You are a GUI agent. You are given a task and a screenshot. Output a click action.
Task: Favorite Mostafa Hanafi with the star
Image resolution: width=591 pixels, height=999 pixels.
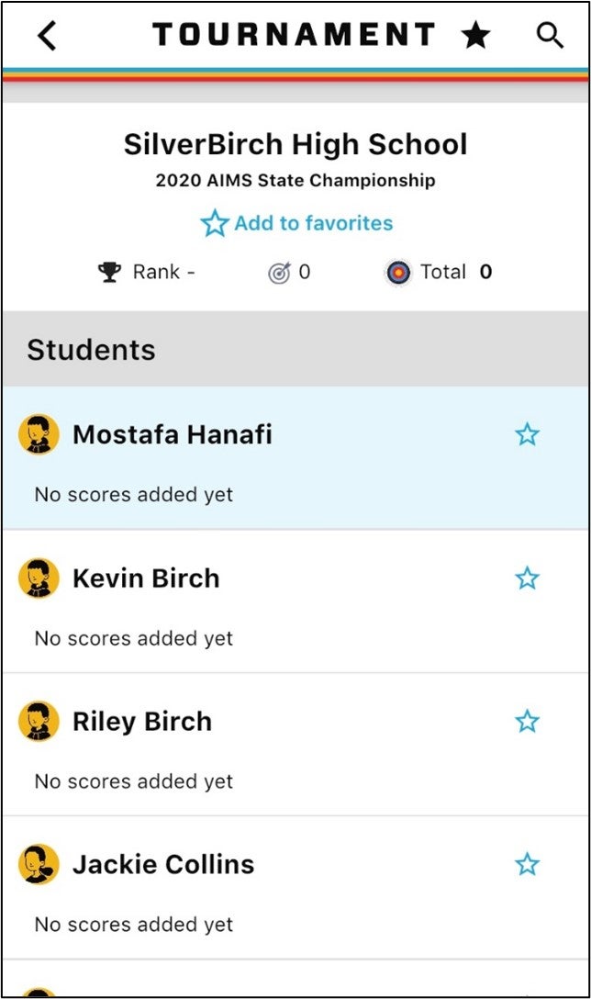pyautogui.click(x=527, y=434)
